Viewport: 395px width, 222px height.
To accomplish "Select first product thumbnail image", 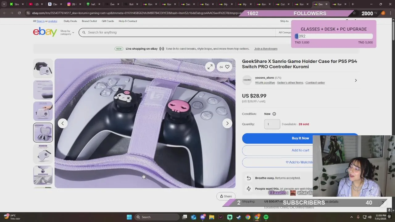I will (x=43, y=68).
